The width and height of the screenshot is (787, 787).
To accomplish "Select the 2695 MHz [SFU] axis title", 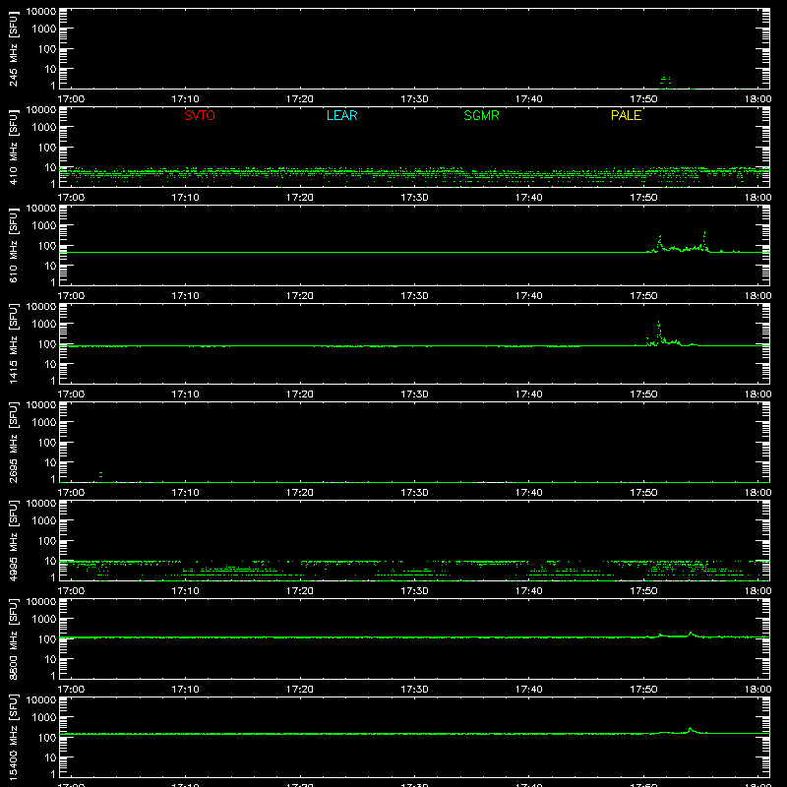I will tap(13, 442).
